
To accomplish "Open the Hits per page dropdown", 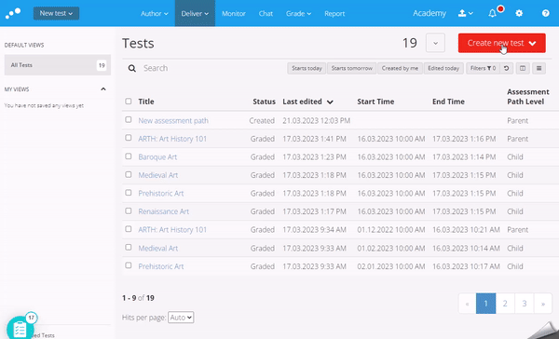I will [181, 318].
